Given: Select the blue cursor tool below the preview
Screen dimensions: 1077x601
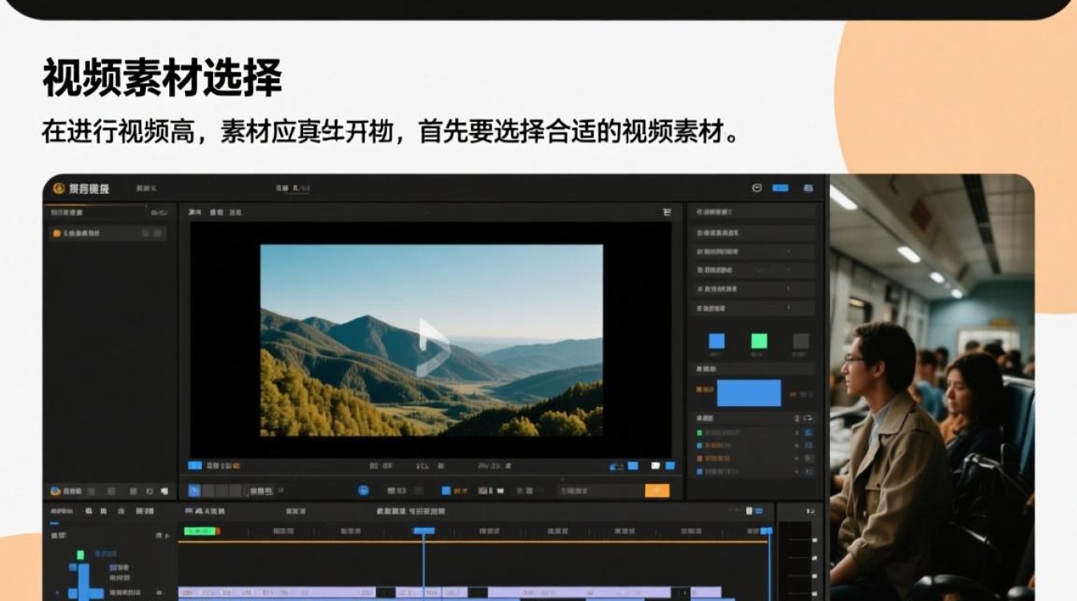Looking at the screenshot, I should point(194,490).
